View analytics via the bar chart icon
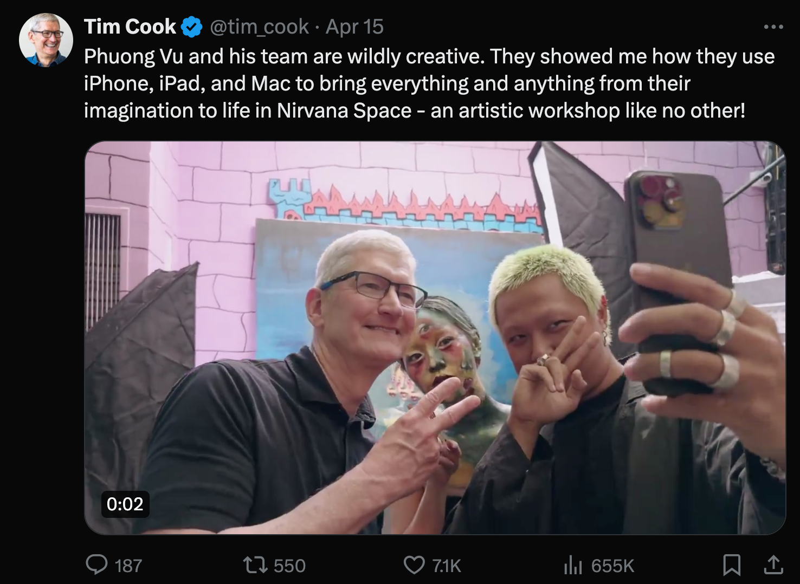800x584 pixels. coord(573,566)
